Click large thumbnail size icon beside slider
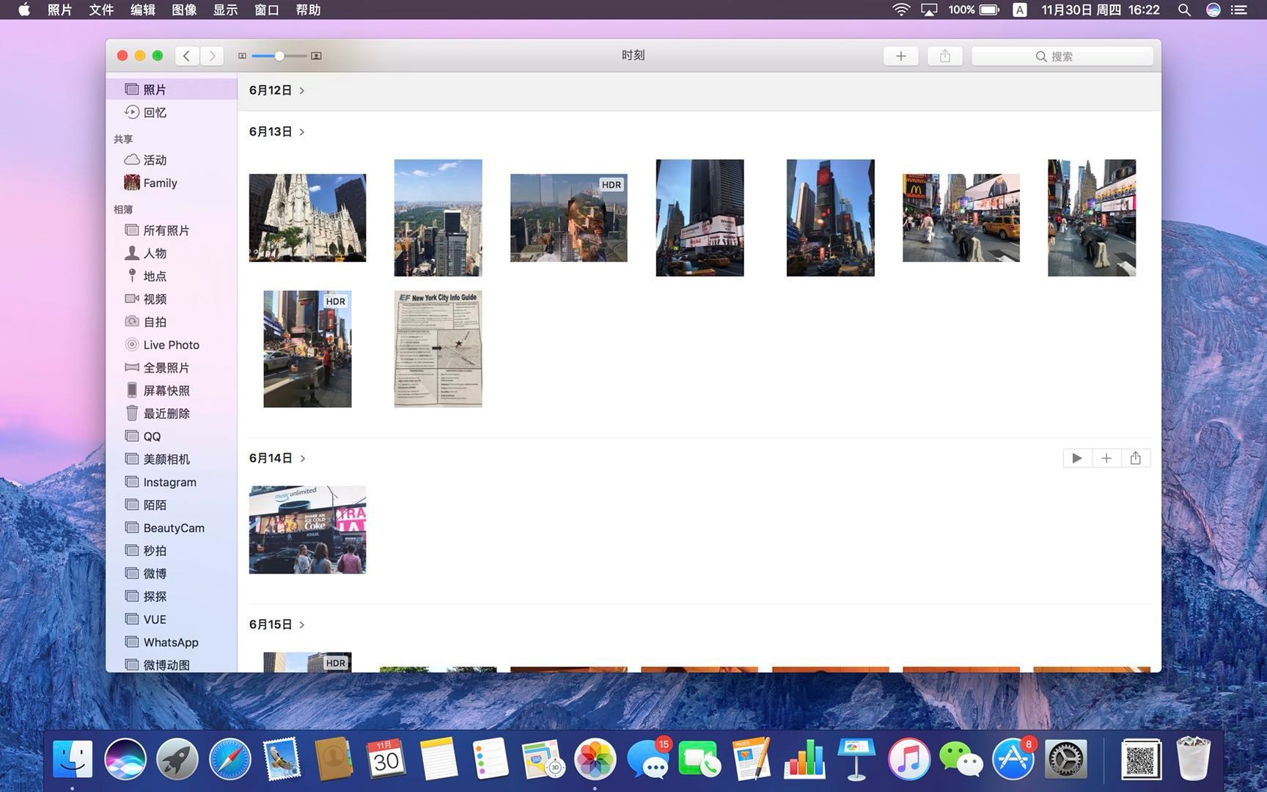The image size is (1267, 792). 316,56
